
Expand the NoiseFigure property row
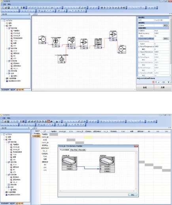coord(139,57)
